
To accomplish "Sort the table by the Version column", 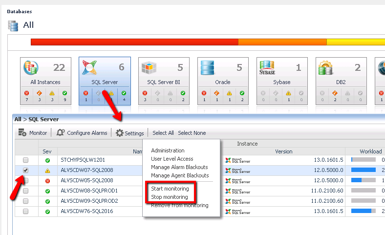I will click(x=283, y=151).
